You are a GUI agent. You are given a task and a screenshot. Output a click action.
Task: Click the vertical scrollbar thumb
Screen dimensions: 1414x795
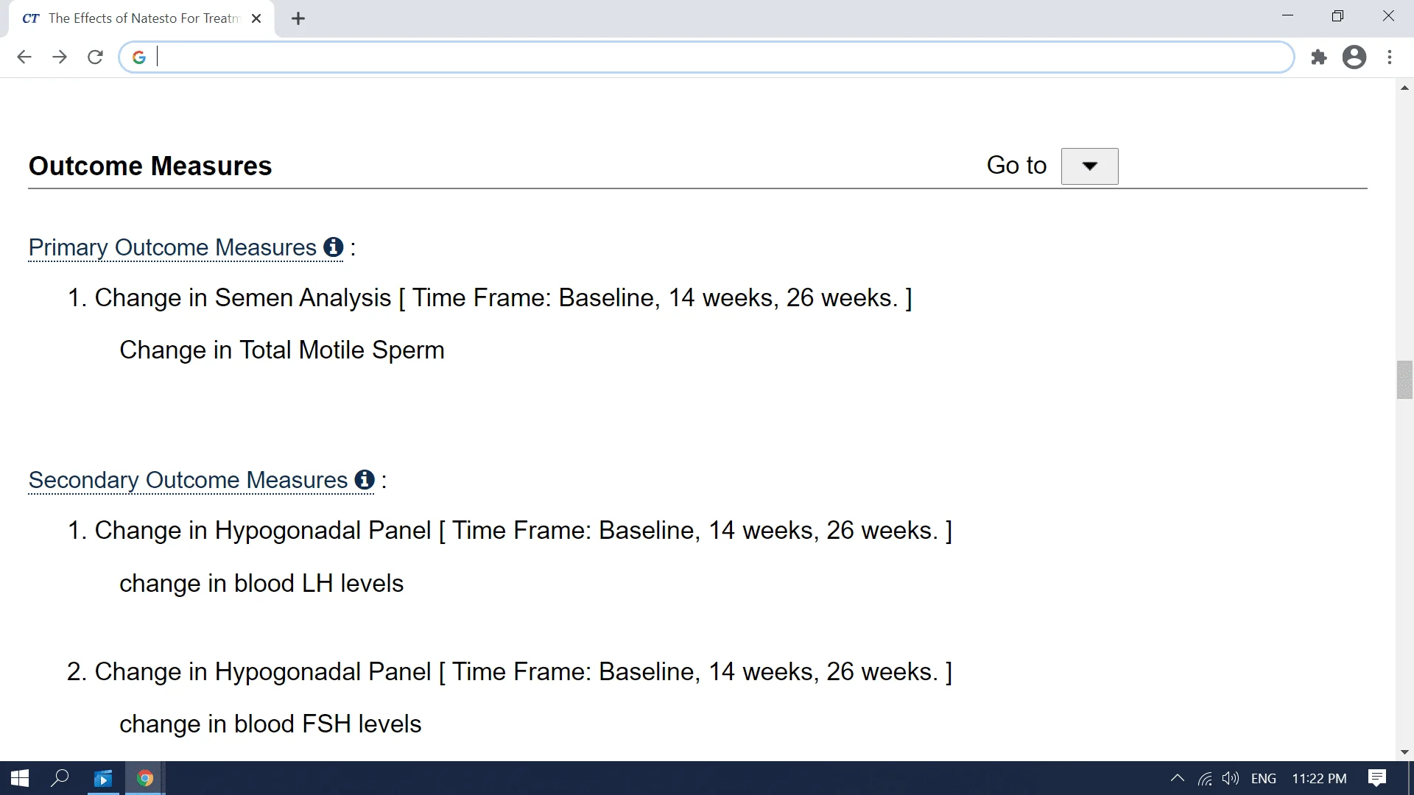[1404, 380]
